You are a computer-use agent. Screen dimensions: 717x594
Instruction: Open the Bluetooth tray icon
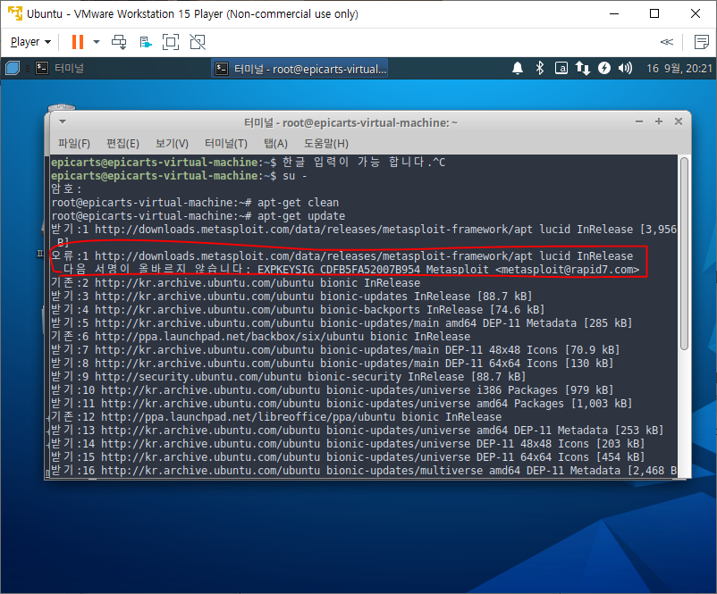(x=540, y=69)
